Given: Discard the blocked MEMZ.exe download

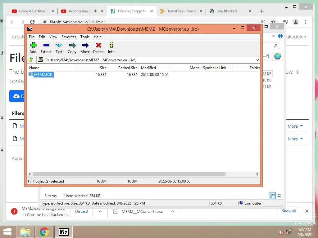Looking at the screenshot, I should point(81,211).
